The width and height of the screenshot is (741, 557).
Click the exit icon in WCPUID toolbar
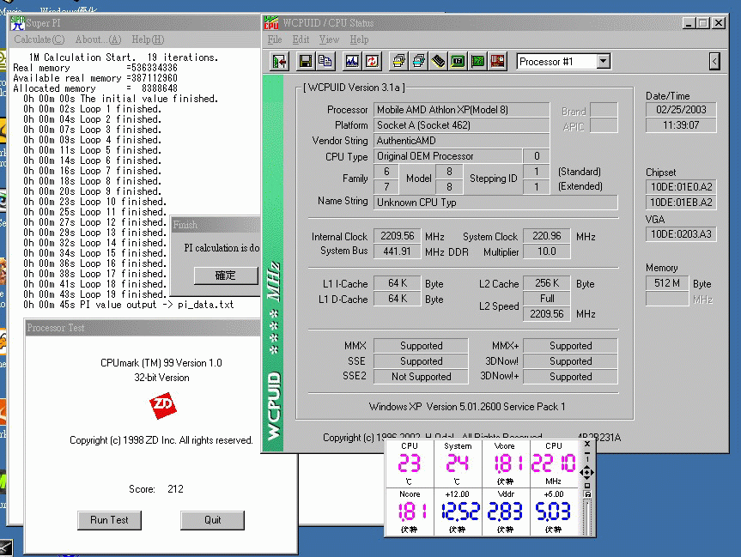(x=280, y=62)
